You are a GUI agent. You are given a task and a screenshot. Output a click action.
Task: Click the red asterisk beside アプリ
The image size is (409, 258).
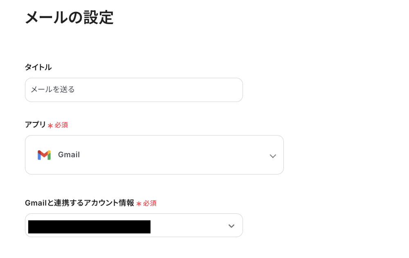pyautogui.click(x=50, y=125)
